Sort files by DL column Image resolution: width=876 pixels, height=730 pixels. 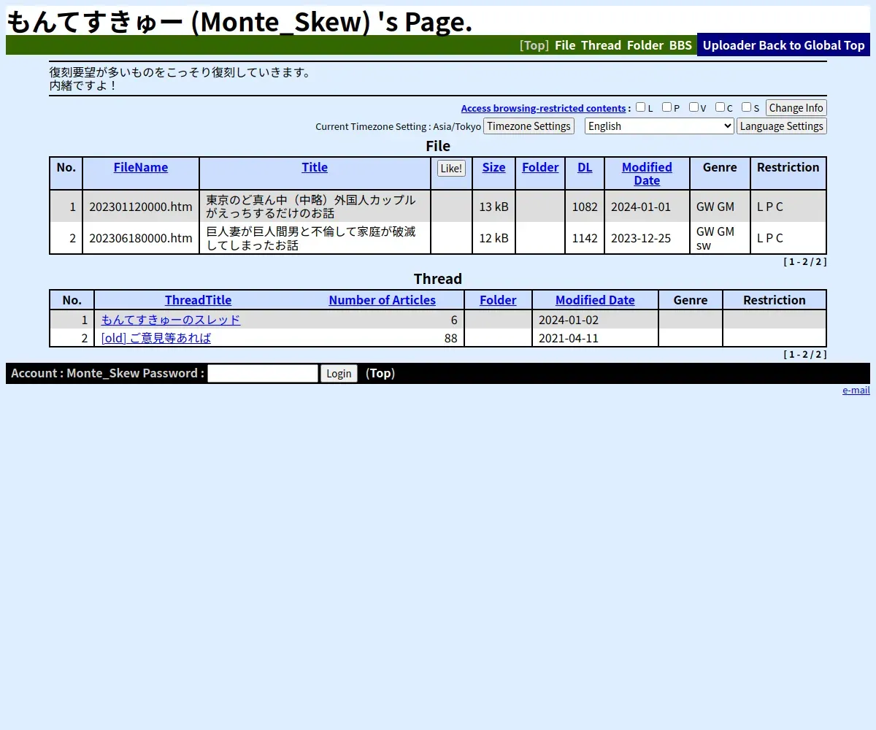585,167
